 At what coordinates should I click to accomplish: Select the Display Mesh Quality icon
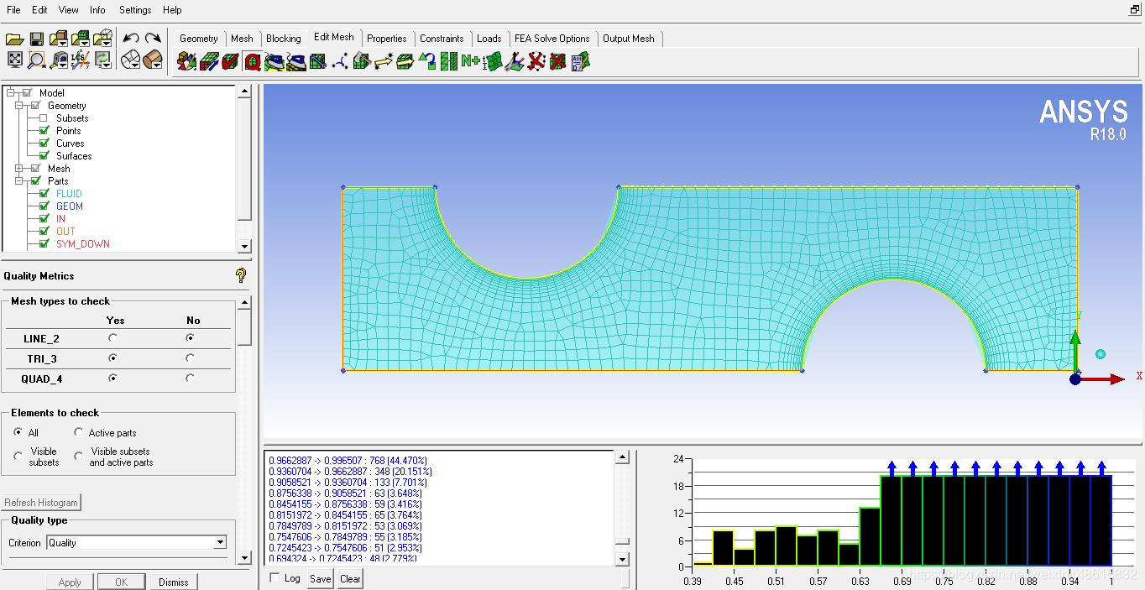(253, 61)
